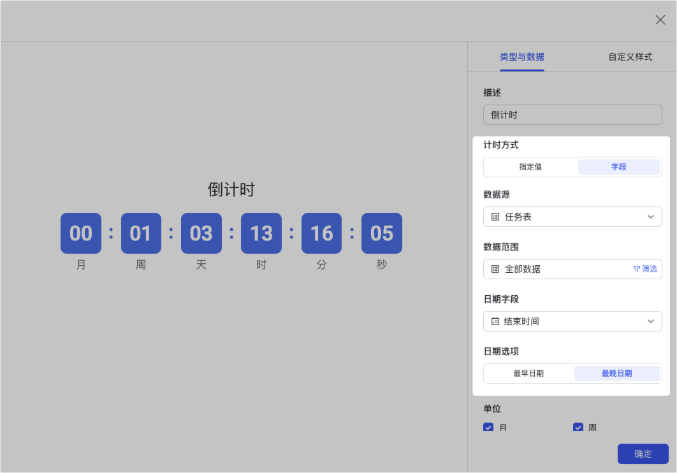Expand the 日期字段 dropdown arrow
This screenshot has width=677, height=473.
coord(650,321)
